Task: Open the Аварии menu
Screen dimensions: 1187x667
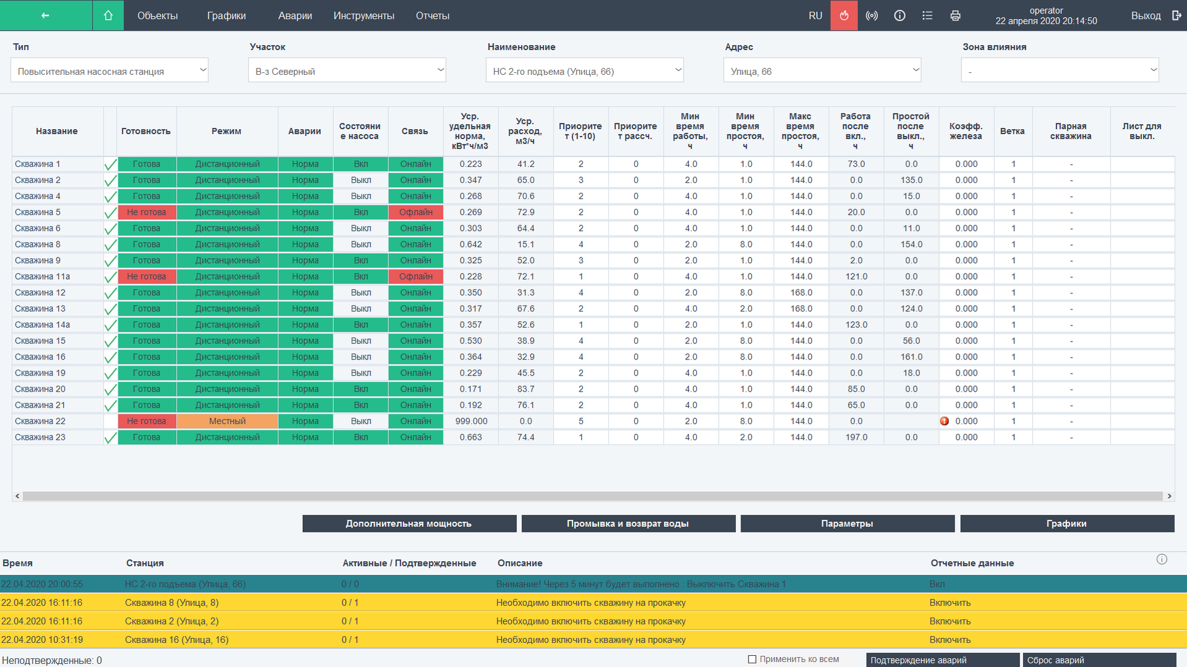Action: pyautogui.click(x=295, y=15)
